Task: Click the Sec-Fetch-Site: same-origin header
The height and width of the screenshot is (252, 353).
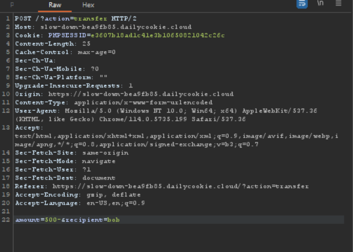Action: 71,153
